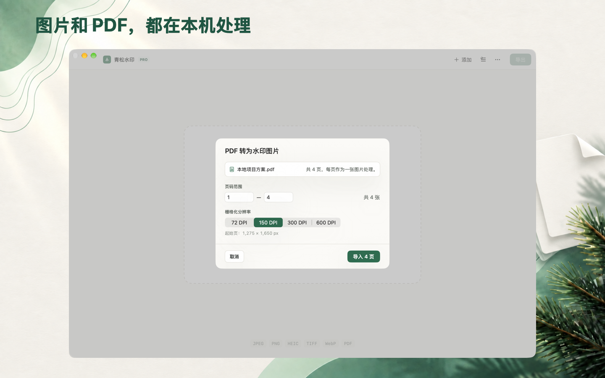Open the watermark list settings icon

point(483,60)
